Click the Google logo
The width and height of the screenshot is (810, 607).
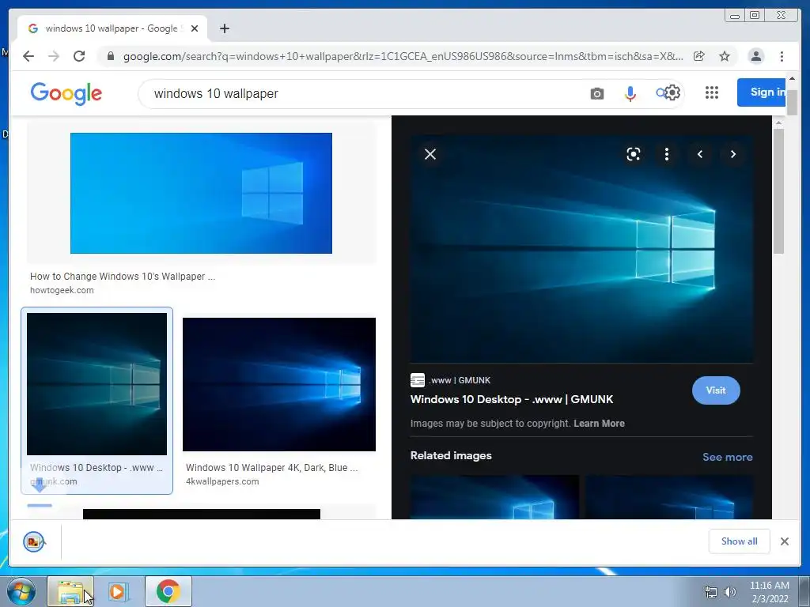(66, 93)
